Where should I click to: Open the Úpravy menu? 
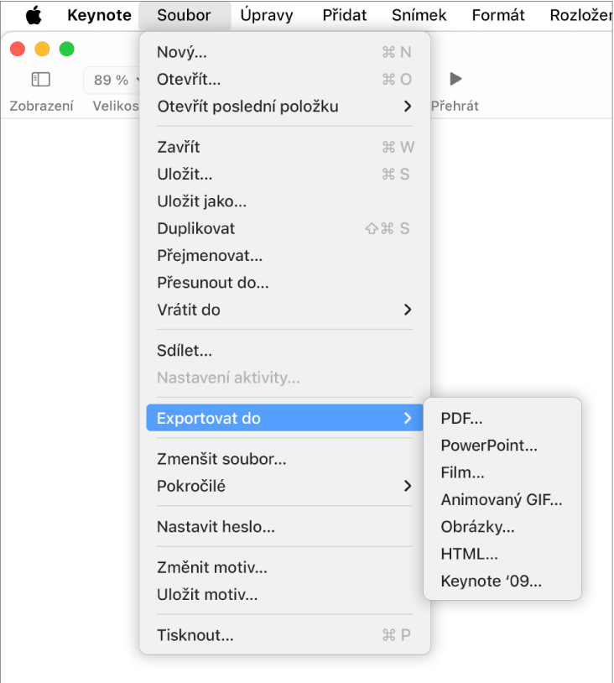267,15
